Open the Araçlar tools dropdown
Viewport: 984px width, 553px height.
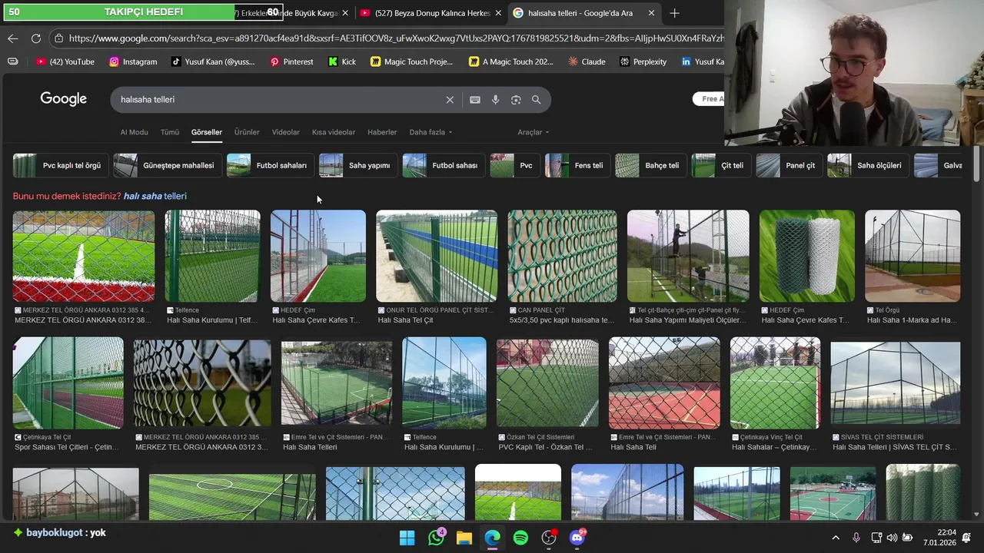pos(533,132)
